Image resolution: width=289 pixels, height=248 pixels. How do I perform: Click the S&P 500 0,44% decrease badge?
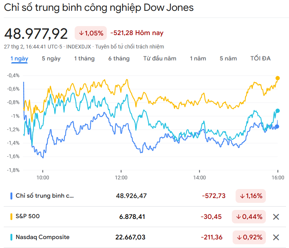(248, 216)
